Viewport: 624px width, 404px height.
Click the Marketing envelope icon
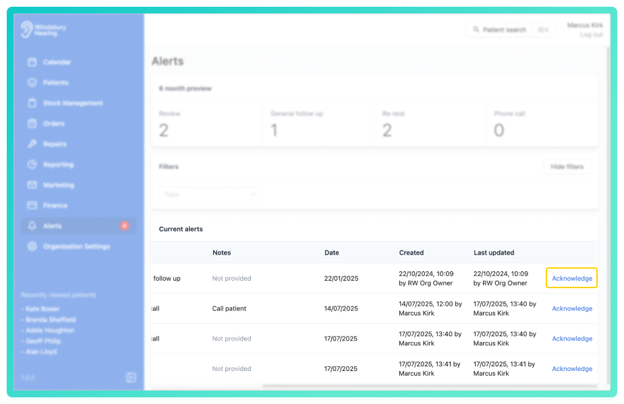(32, 184)
